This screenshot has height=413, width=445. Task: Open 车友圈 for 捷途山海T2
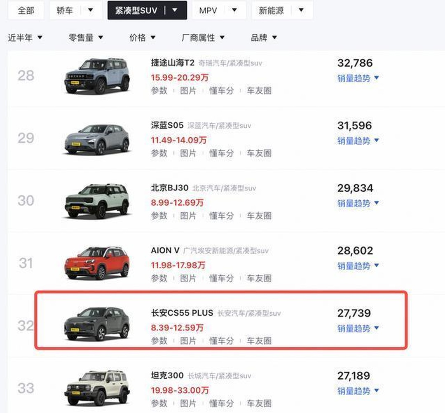[x=259, y=91]
